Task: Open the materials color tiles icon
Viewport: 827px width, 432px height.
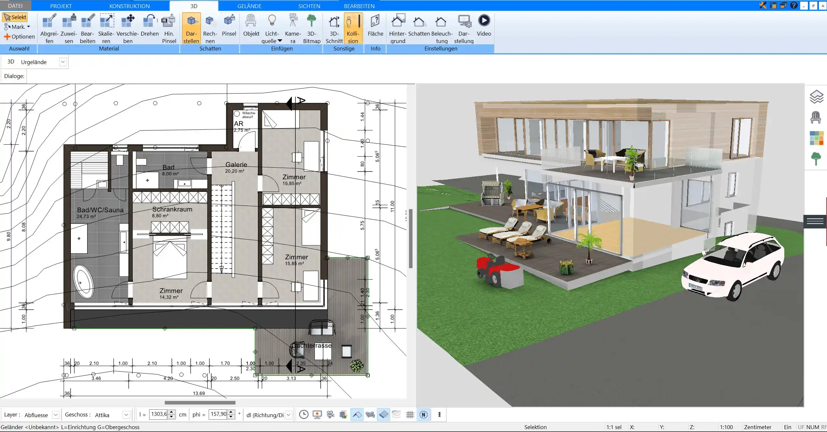Action: coord(816,138)
